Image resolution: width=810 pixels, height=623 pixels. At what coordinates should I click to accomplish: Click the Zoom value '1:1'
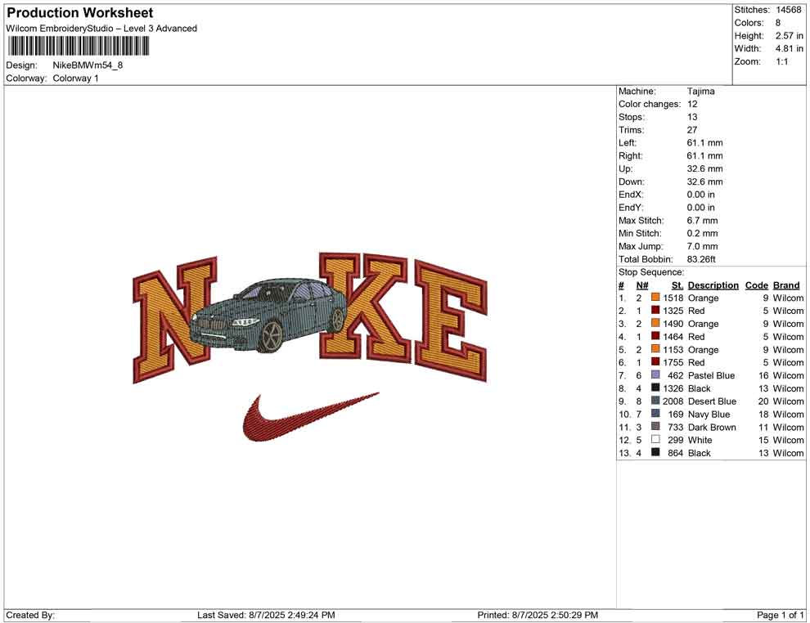(x=781, y=61)
